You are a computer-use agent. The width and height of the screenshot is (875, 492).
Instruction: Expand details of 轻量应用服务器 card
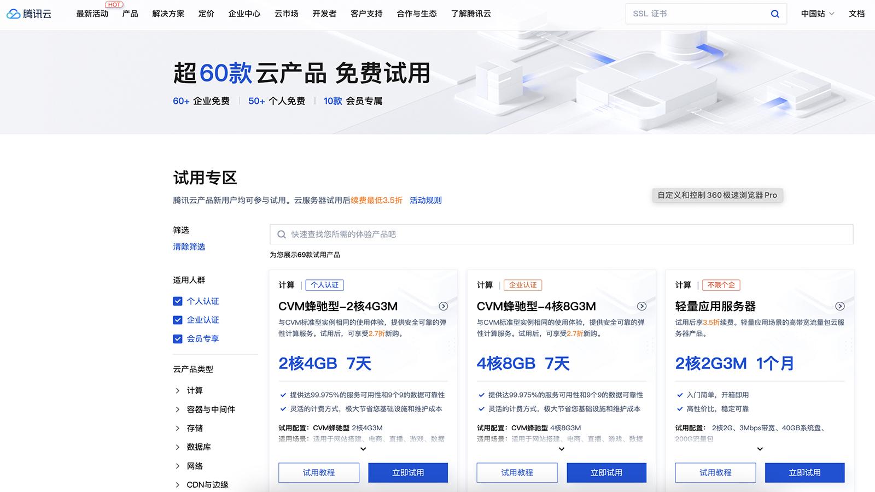coord(760,449)
